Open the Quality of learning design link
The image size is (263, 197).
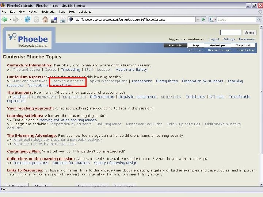tap(115, 163)
